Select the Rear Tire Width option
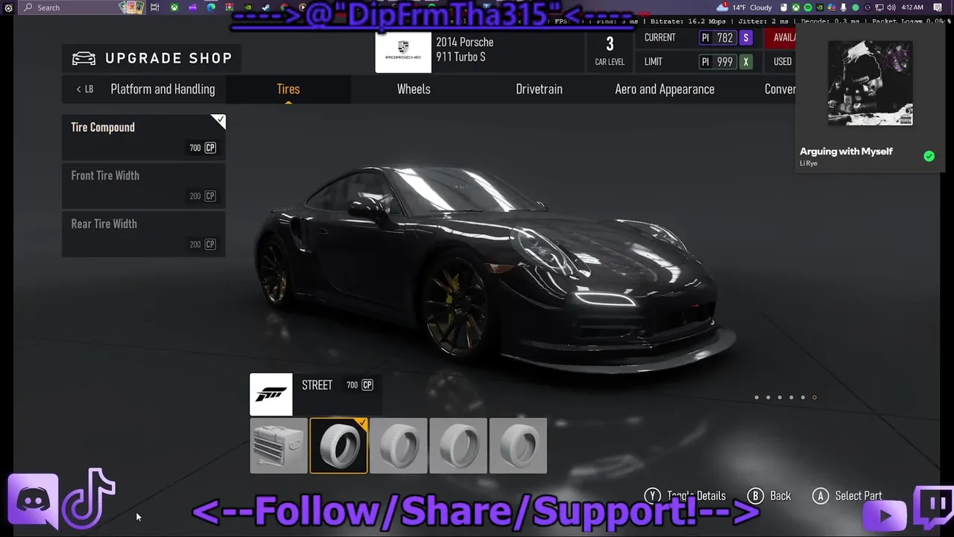 [x=144, y=234]
